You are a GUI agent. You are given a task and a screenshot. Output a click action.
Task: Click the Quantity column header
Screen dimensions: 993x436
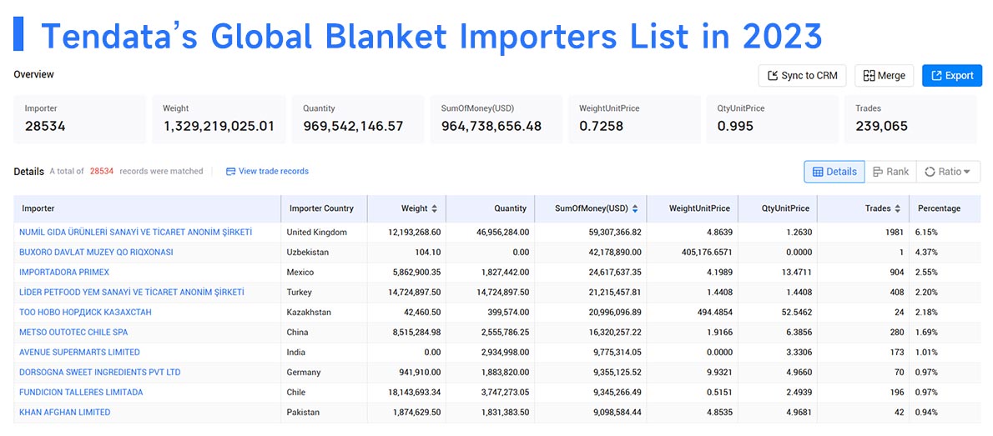(490, 208)
